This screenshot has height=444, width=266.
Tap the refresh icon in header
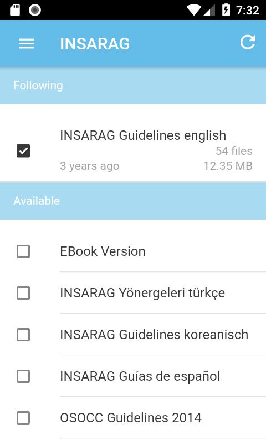tap(248, 43)
